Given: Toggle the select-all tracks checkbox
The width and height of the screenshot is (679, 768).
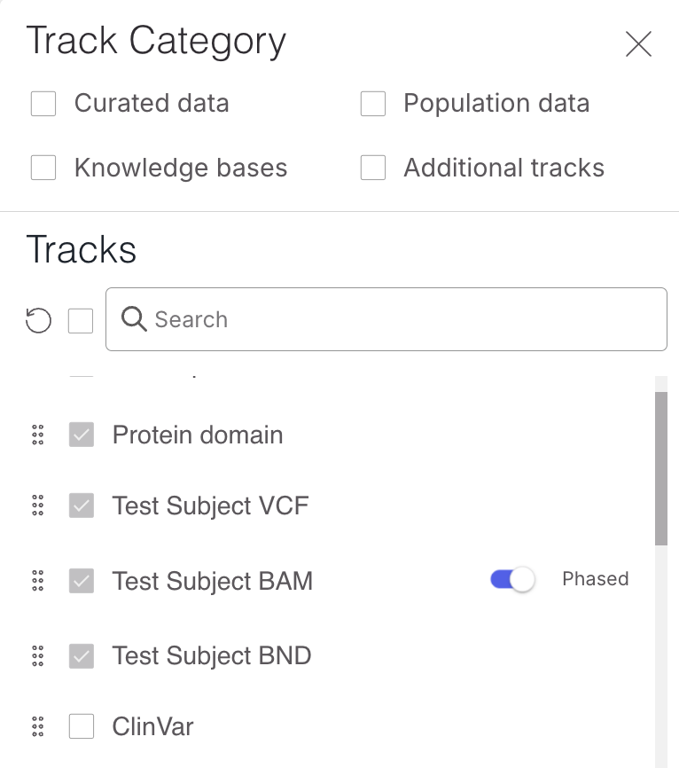Looking at the screenshot, I should (81, 320).
